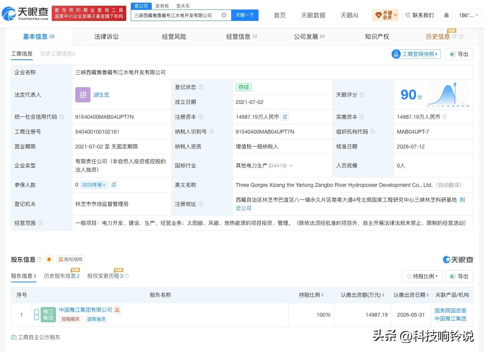Select the 工商信息 sub-tab

click(22, 54)
